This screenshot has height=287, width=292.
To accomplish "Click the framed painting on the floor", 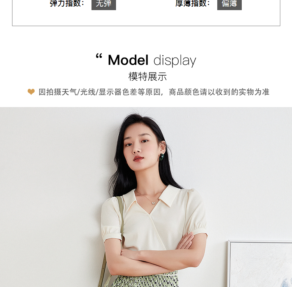I will tap(259, 264).
